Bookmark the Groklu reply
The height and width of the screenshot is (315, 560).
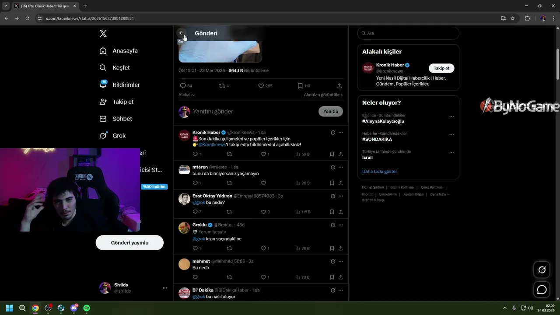332,248
